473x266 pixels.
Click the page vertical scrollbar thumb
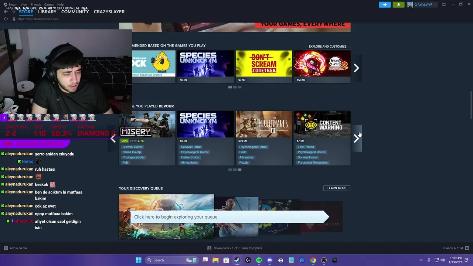471,106
